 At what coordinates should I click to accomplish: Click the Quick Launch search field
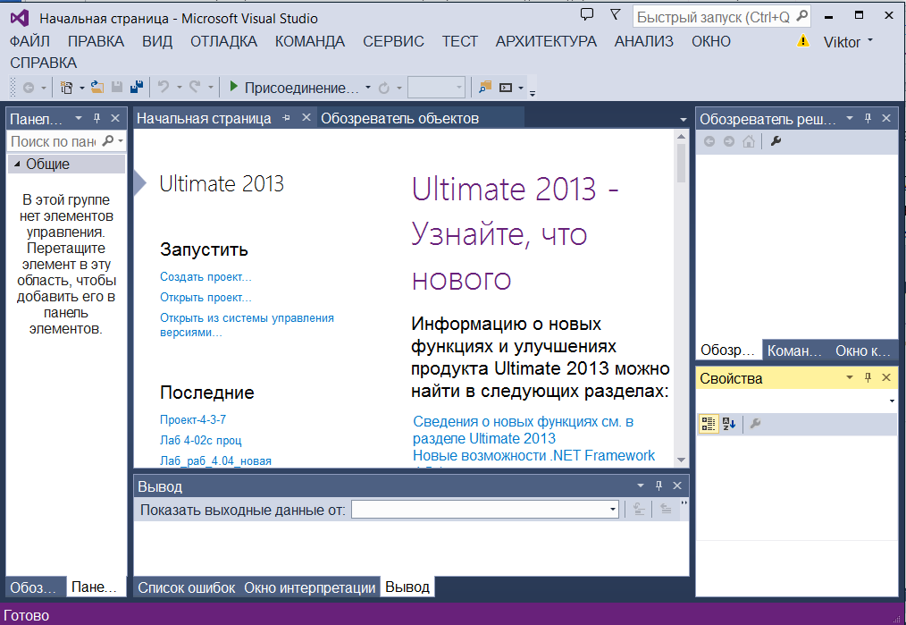click(722, 17)
